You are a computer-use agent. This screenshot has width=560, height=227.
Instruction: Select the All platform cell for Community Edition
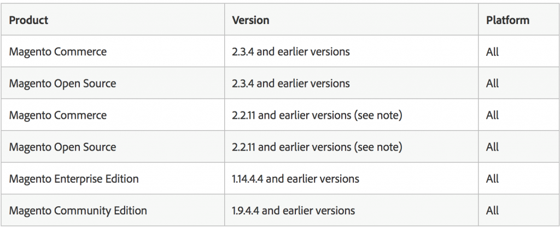pos(519,210)
